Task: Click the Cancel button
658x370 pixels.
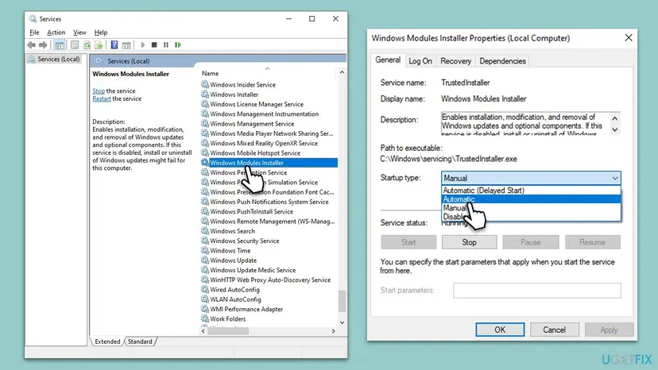Action: click(x=555, y=330)
